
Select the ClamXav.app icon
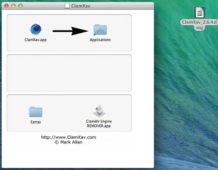36,30
